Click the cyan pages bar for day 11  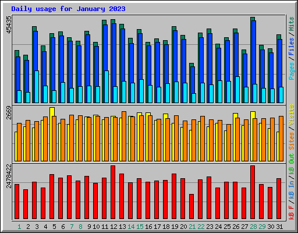click(107, 87)
